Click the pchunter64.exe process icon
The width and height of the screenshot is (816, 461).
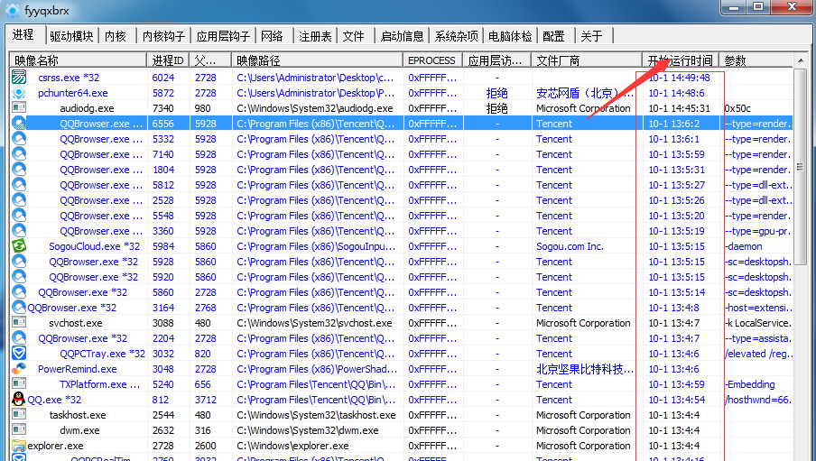pyautogui.click(x=19, y=93)
